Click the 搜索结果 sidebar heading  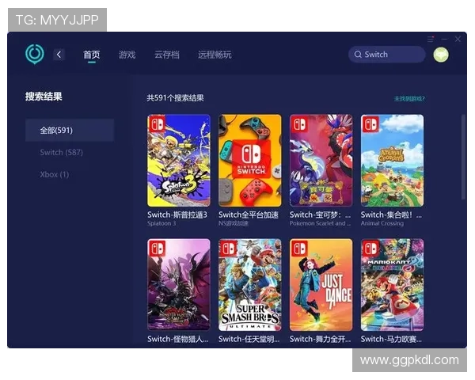click(x=44, y=97)
